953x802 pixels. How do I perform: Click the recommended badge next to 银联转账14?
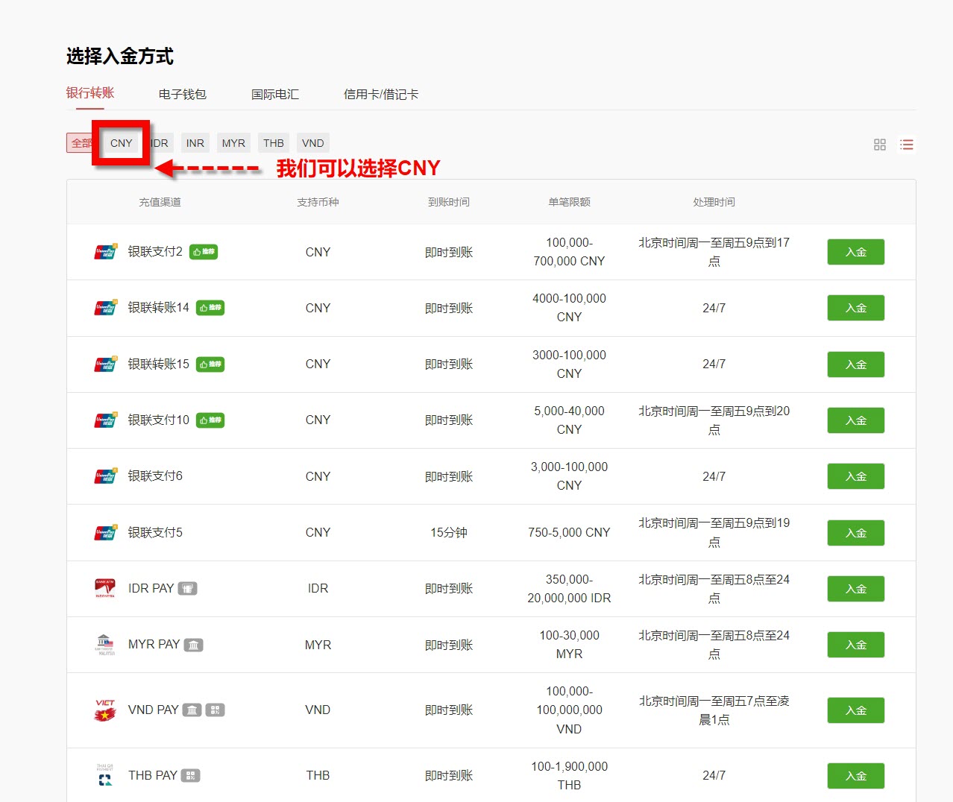click(210, 308)
